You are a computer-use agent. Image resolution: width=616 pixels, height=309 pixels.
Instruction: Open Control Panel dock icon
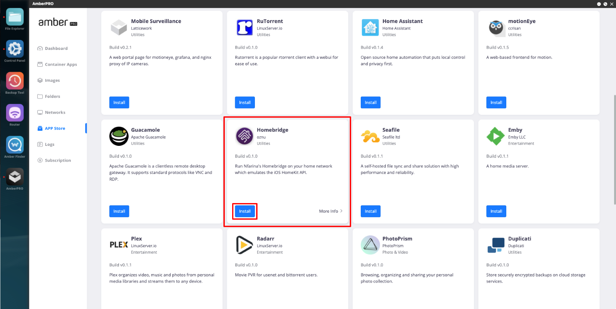[15, 49]
